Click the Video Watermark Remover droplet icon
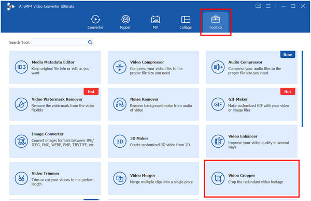This screenshot has width=311, height=201. [21, 104]
